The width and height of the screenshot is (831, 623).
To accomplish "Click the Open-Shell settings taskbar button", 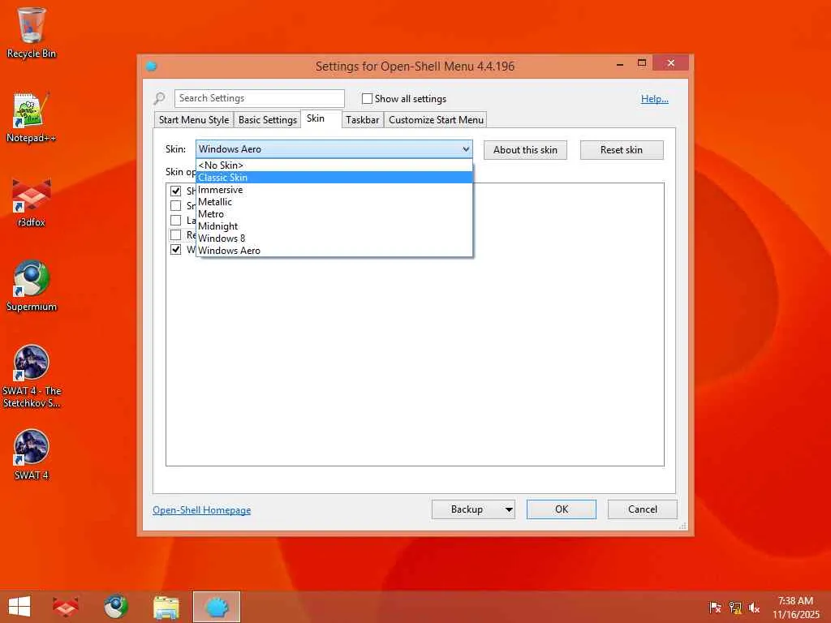I will [216, 607].
